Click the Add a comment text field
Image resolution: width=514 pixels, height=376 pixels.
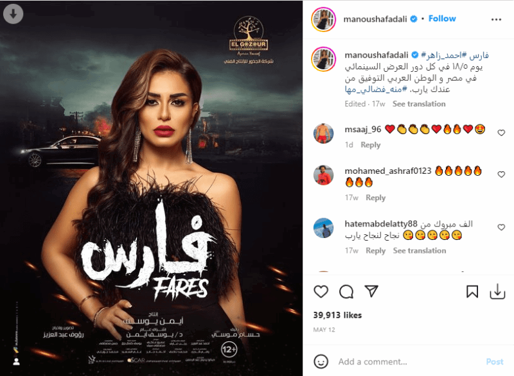(409, 362)
